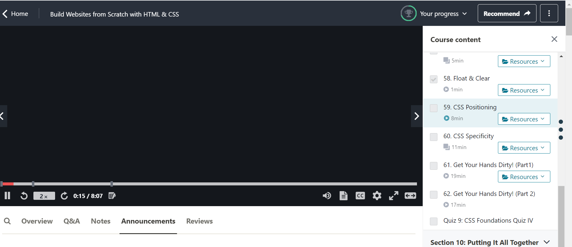Skip forward a few seconds
This screenshot has width=572, height=247.
click(x=64, y=196)
